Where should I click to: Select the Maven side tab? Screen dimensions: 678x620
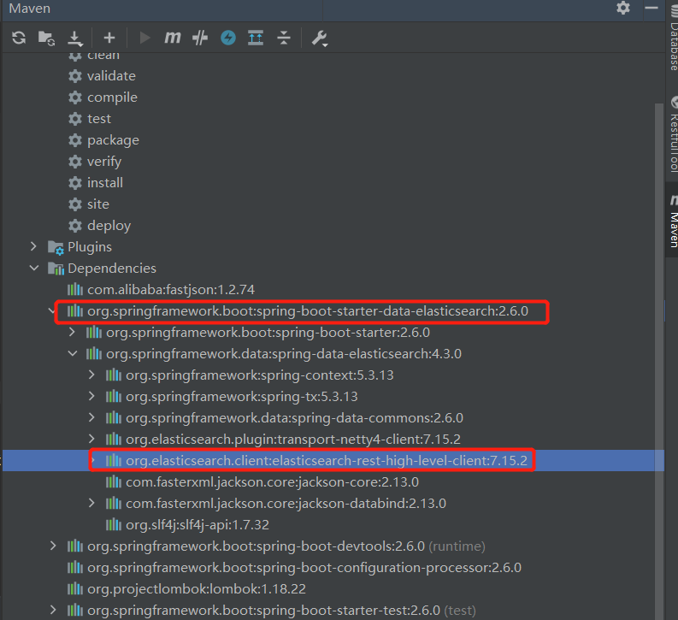[x=673, y=221]
